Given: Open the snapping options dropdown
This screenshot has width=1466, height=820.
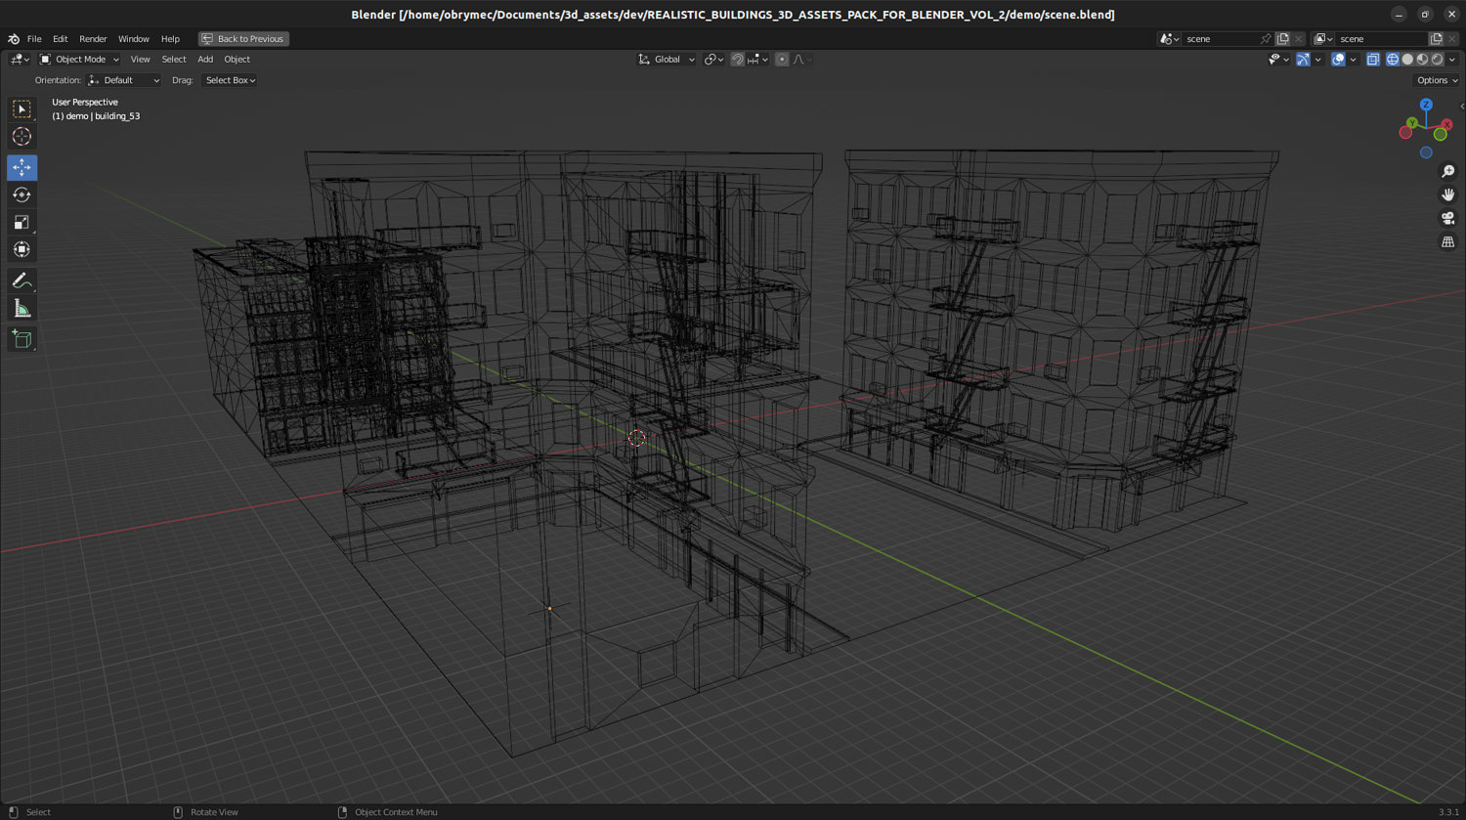Looking at the screenshot, I should click(756, 60).
